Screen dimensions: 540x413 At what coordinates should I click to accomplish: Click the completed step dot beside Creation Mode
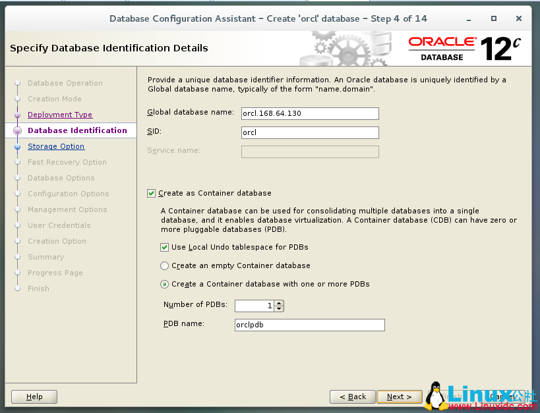(x=17, y=99)
